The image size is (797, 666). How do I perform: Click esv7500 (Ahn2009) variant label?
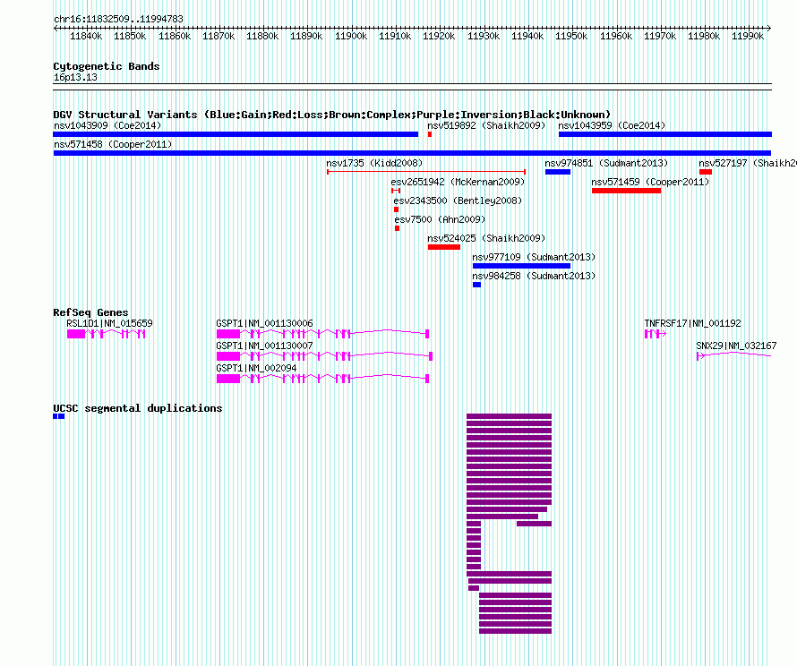pos(440,219)
